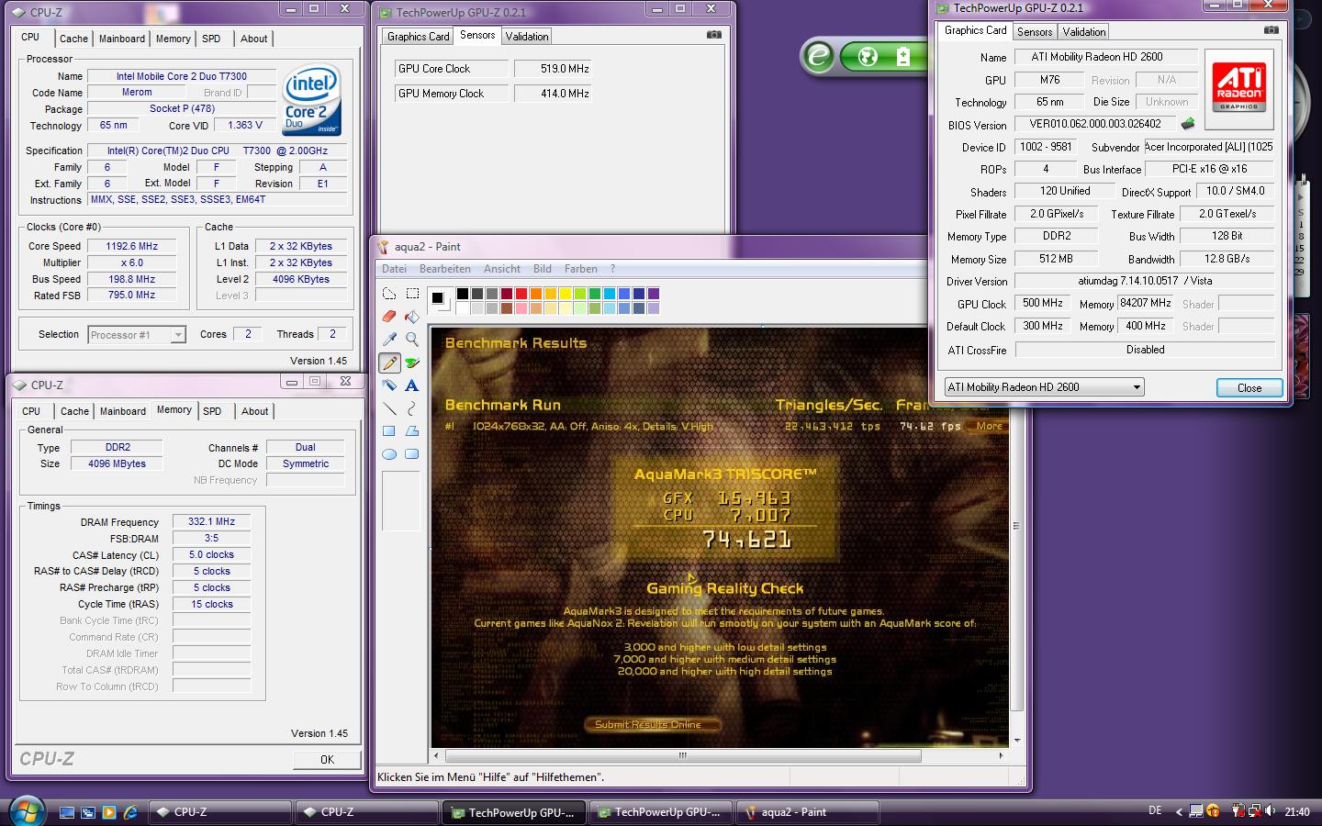The height and width of the screenshot is (826, 1322).
Task: Click the Show Desktop quick launch icon
Action: (x=67, y=812)
